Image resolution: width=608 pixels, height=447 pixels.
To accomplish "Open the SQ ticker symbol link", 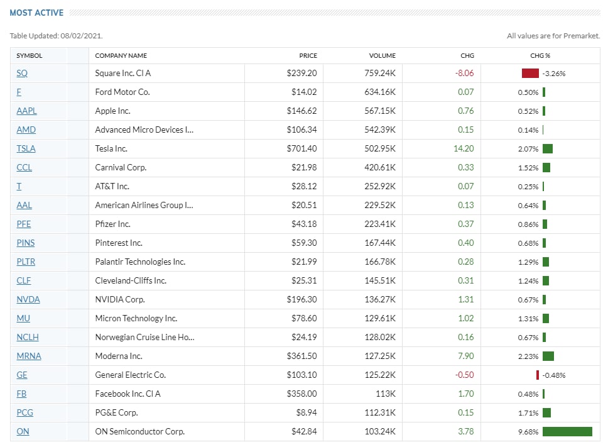I will pyautogui.click(x=22, y=73).
